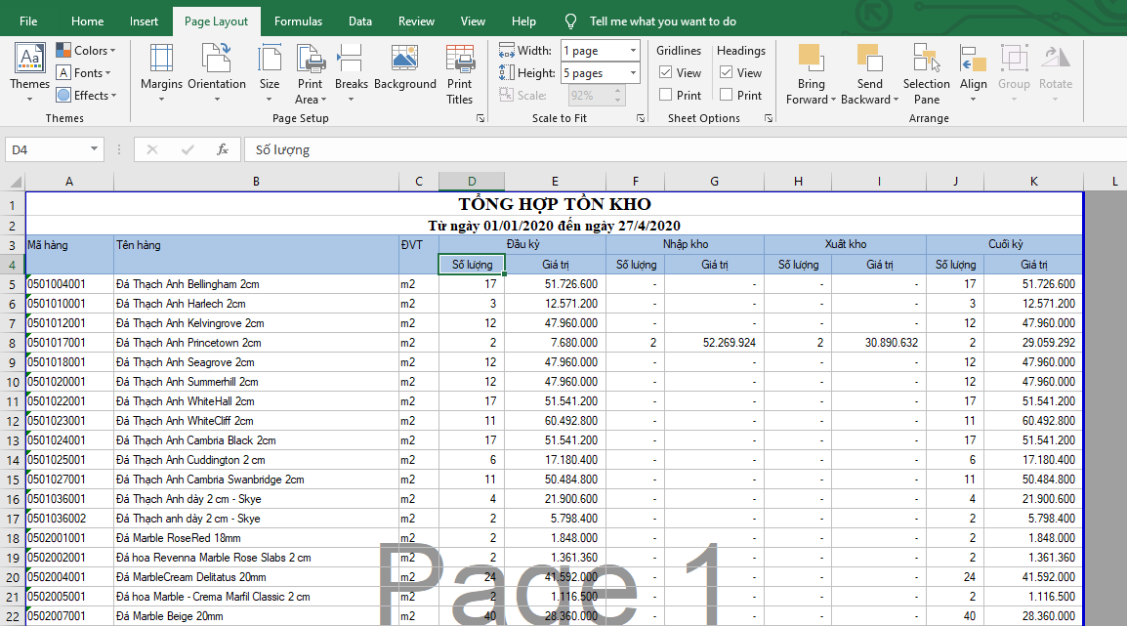Viewport: 1127px width, 626px height.
Task: Click Tell me what you want to do
Action: (662, 21)
